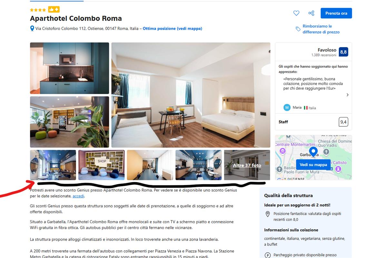Save property with the heart icon
This screenshot has height=258, width=387.
pos(296,13)
